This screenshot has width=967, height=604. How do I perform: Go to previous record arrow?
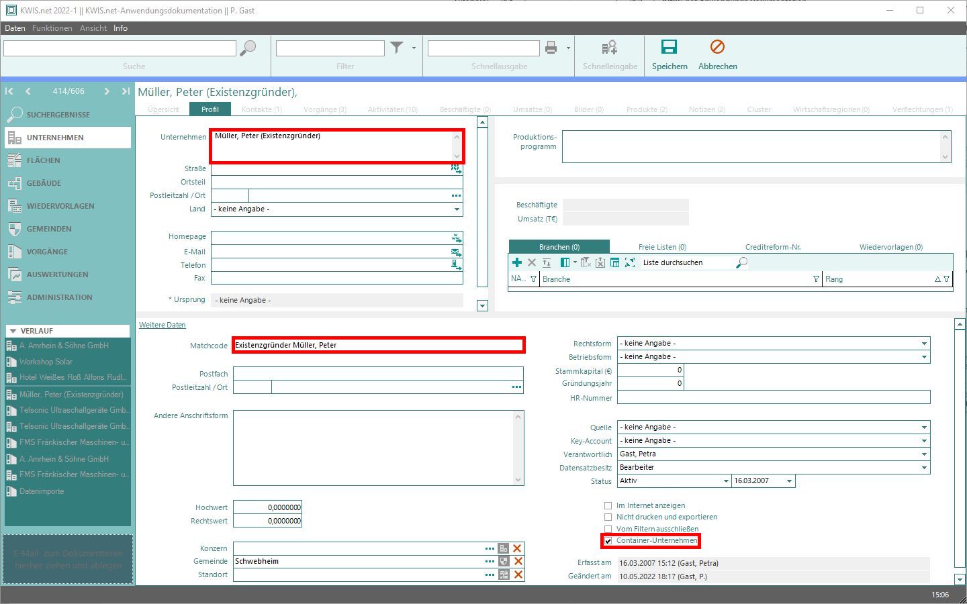28,91
